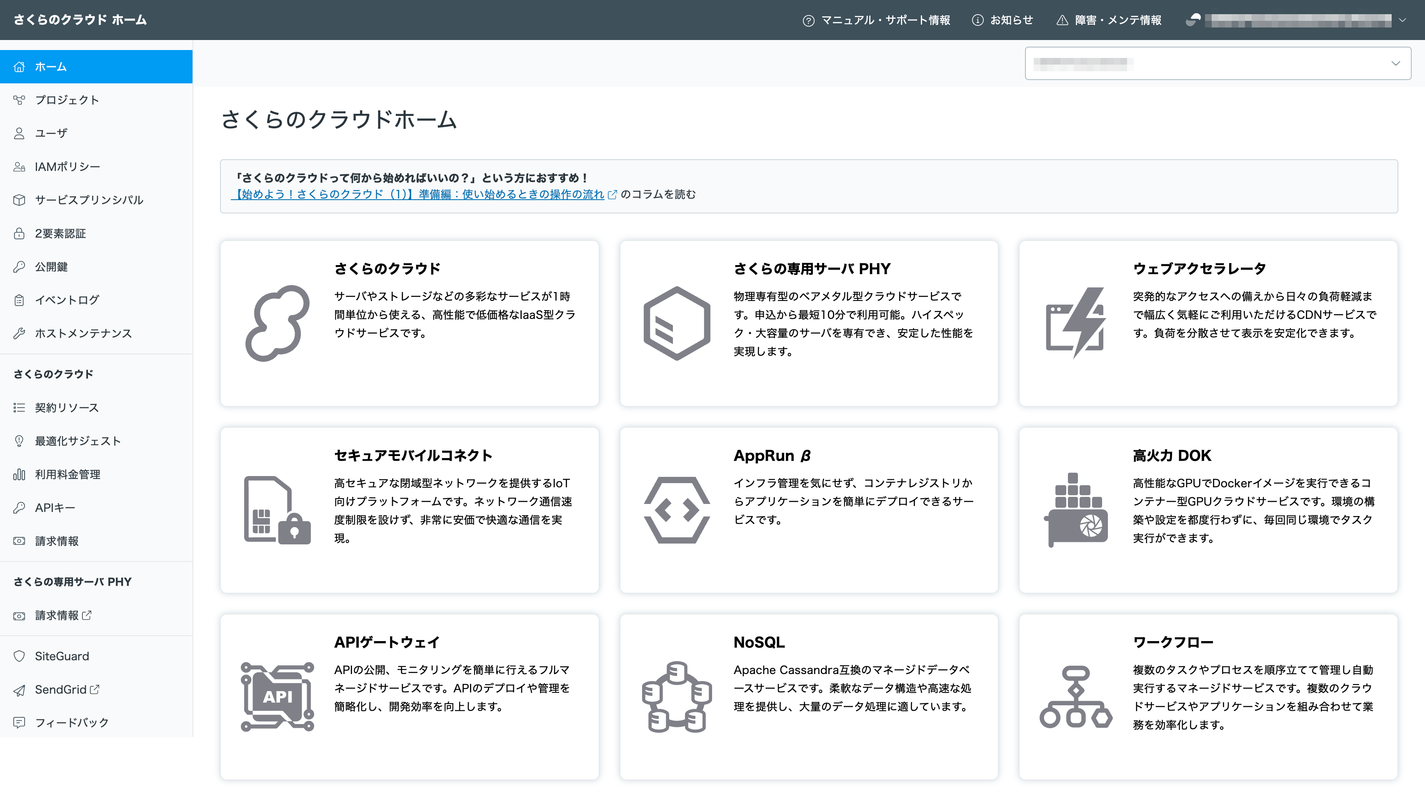Click the さくらのクラウド card title
1425x807 pixels.
pyautogui.click(x=387, y=269)
